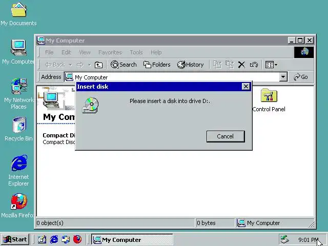Click the Back toolbar button
The height and width of the screenshot is (246, 328).
55,65
